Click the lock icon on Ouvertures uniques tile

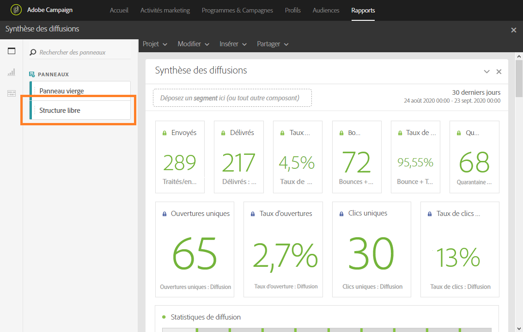point(164,214)
